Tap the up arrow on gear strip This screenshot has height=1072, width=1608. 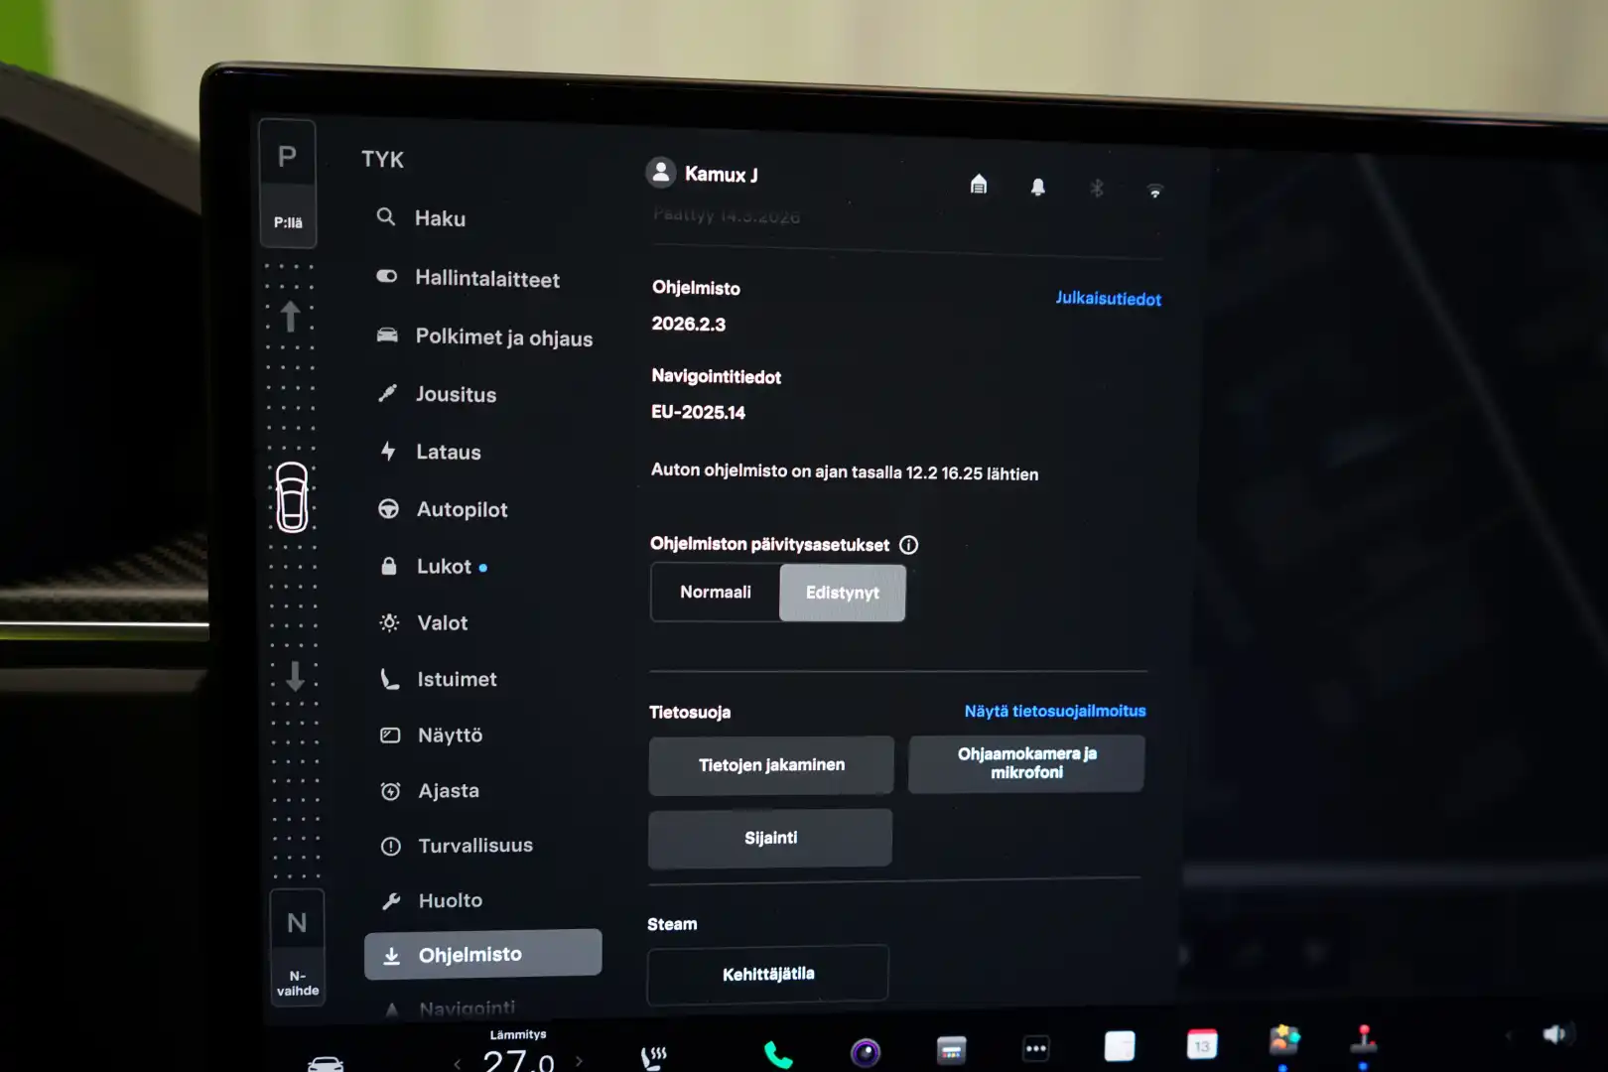(x=290, y=316)
